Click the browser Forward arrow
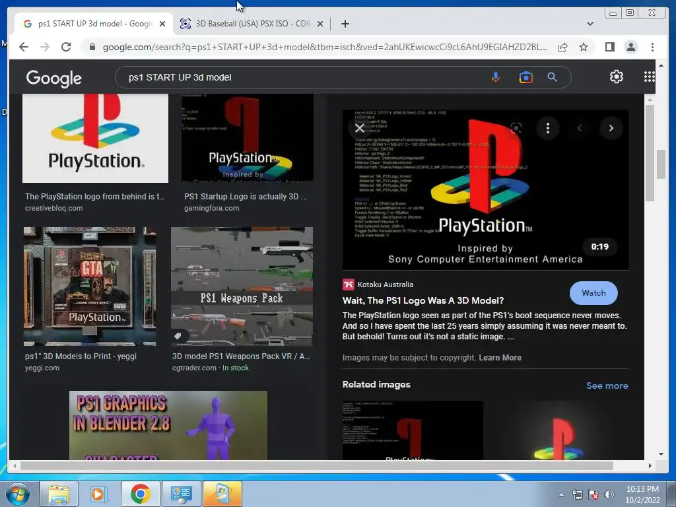 45,47
